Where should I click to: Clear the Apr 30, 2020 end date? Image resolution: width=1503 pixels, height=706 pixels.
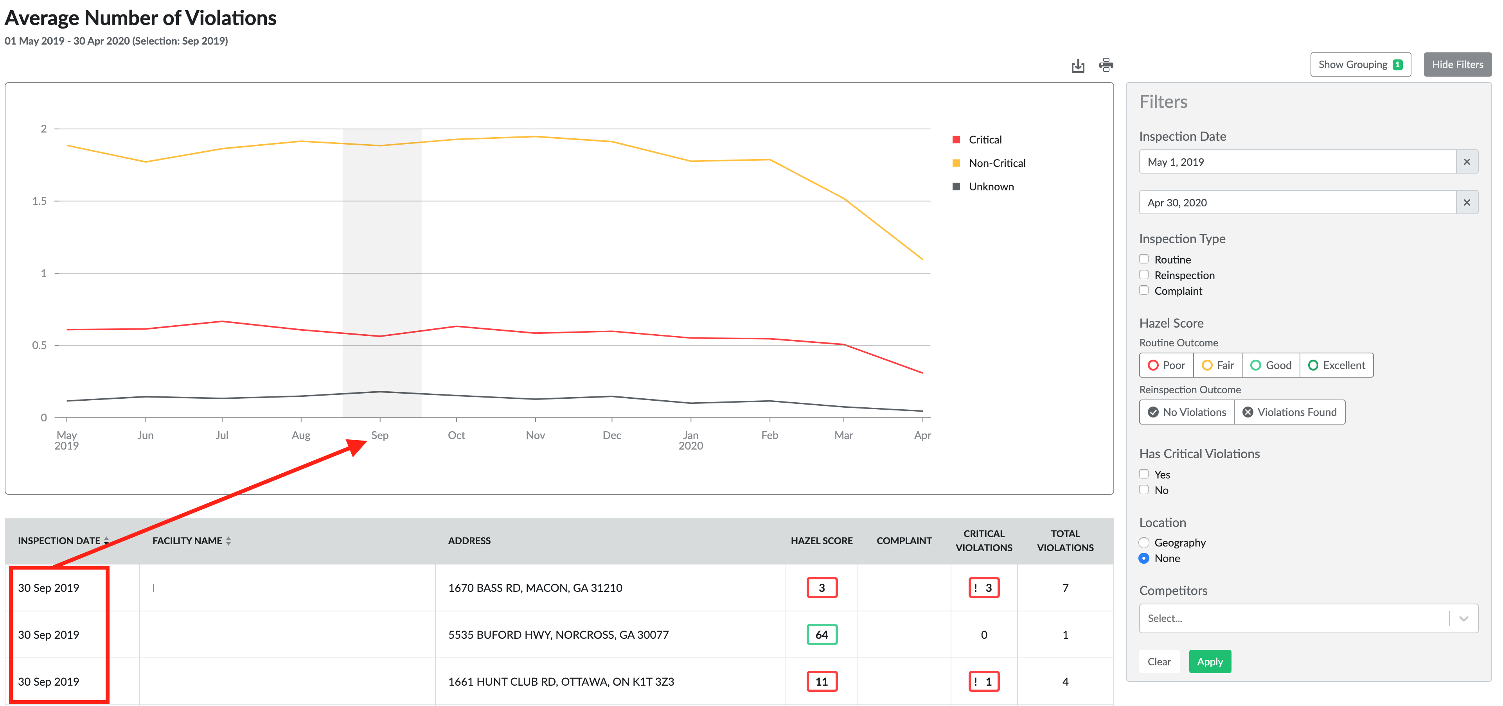[1466, 202]
